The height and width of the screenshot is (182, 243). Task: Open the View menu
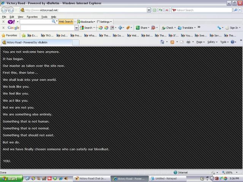[x=21, y=17]
